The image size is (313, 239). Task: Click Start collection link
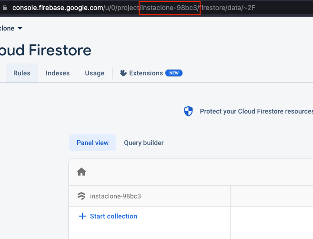click(113, 216)
